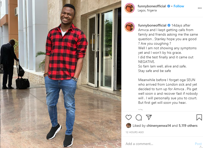Open comments with the speech bubble icon
The width and height of the screenshot is (203, 148).
[x=139, y=117]
